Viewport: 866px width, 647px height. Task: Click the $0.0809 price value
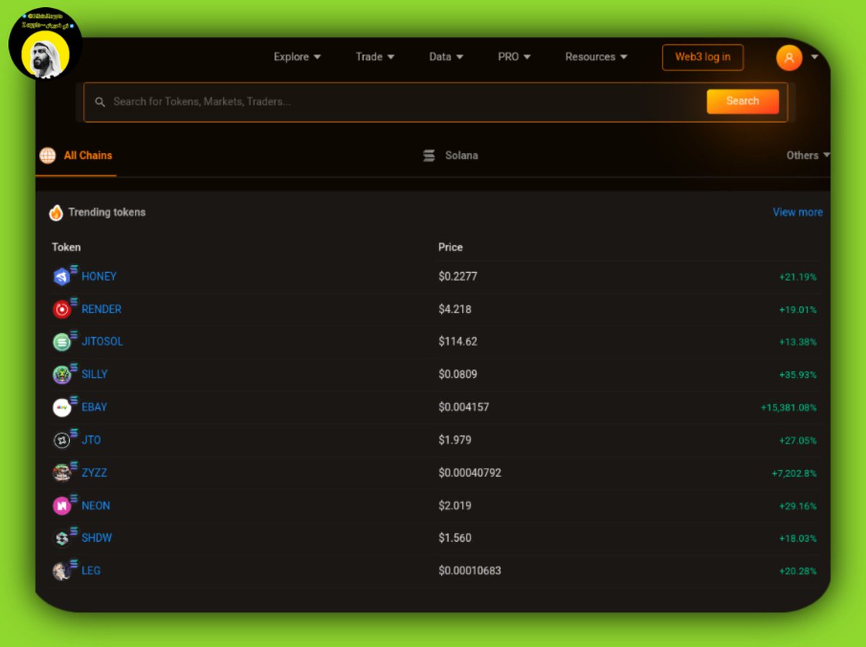click(458, 374)
